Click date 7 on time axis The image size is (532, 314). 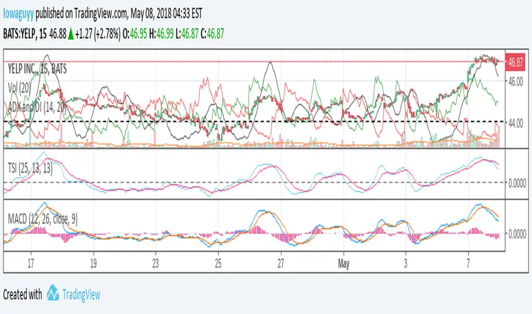468,263
